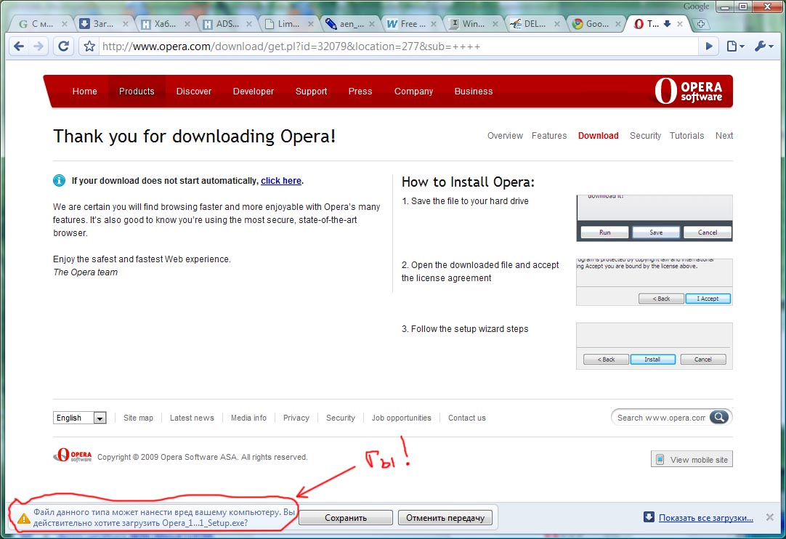Open the Support menu item
This screenshot has height=539, width=786.
[312, 92]
